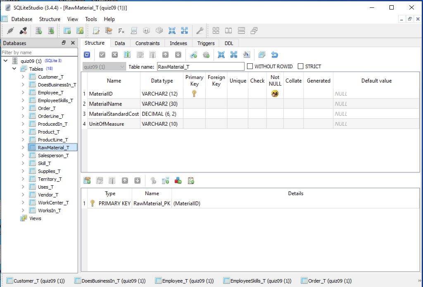This screenshot has width=423, height=287.
Task: Switch to the Data tab
Action: [x=120, y=43]
